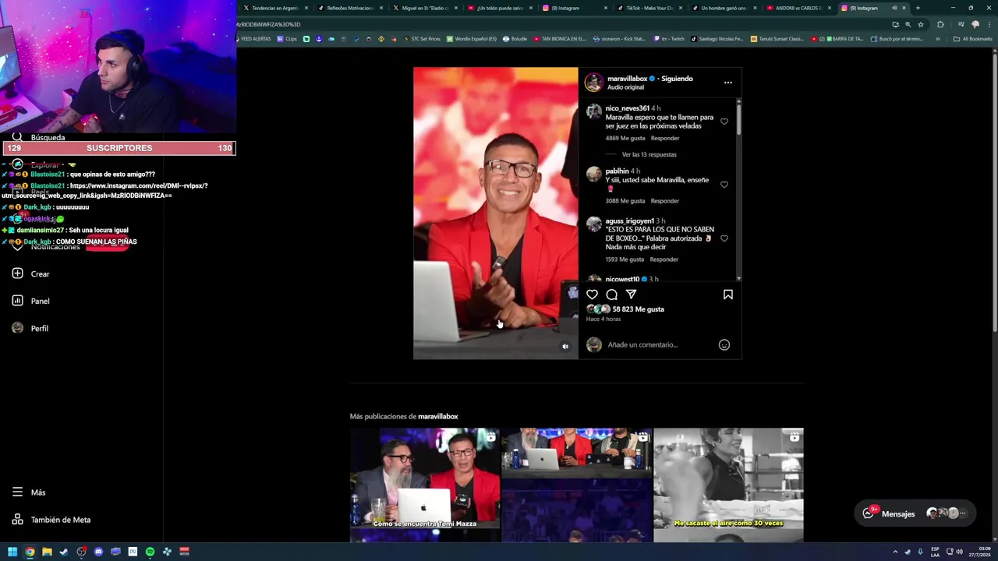Play the main reel video
Image resolution: width=998 pixels, height=561 pixels.
point(496,213)
